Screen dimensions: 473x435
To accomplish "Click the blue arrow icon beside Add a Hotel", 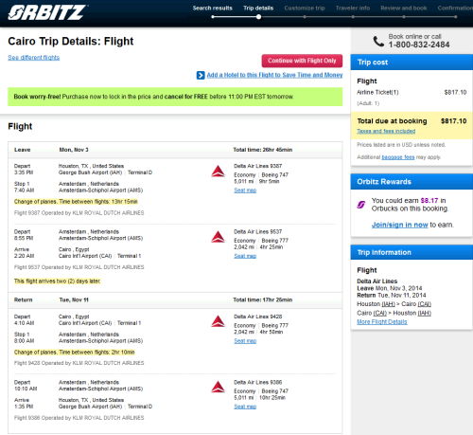I will click(201, 75).
